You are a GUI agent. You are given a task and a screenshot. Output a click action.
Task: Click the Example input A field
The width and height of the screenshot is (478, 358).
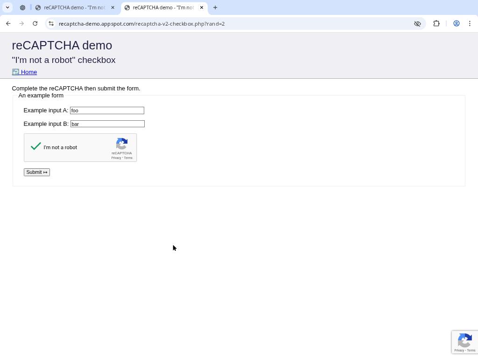pyautogui.click(x=107, y=110)
